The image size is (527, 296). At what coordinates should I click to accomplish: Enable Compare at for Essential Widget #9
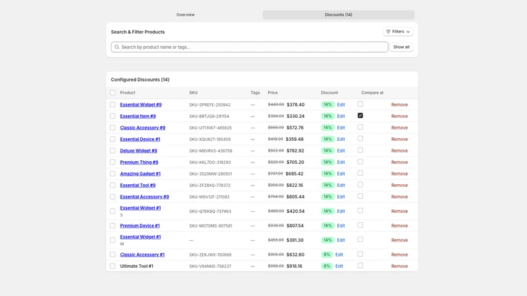point(360,104)
